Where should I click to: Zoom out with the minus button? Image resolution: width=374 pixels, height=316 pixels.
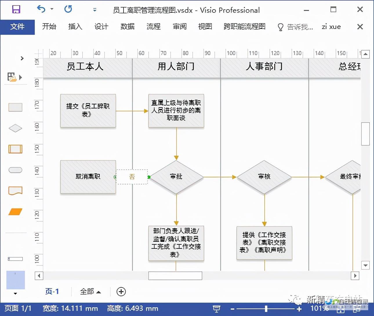tap(232, 309)
